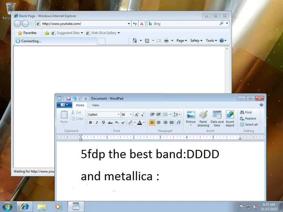Viewport: 283px width, 212px height.
Task: Click the Decrease indent icon
Action: (152, 115)
